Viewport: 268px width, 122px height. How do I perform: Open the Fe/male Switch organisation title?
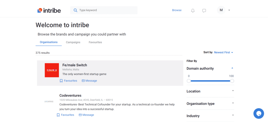click(x=75, y=65)
